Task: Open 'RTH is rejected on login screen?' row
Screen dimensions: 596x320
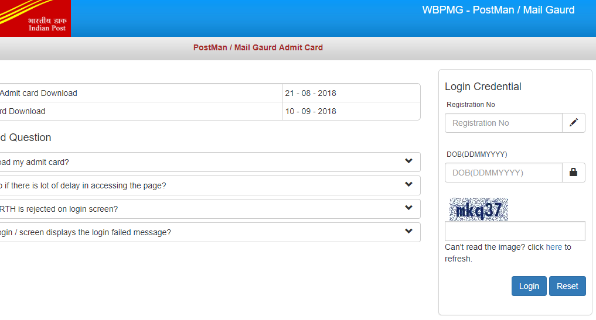Action: [x=210, y=209]
